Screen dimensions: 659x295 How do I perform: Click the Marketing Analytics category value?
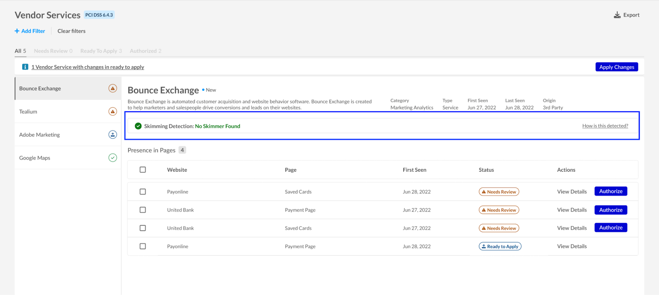pos(412,108)
